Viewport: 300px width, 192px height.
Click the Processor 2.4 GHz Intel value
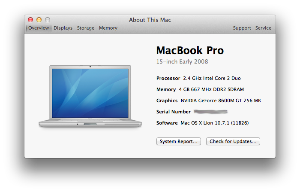[x=212, y=78]
